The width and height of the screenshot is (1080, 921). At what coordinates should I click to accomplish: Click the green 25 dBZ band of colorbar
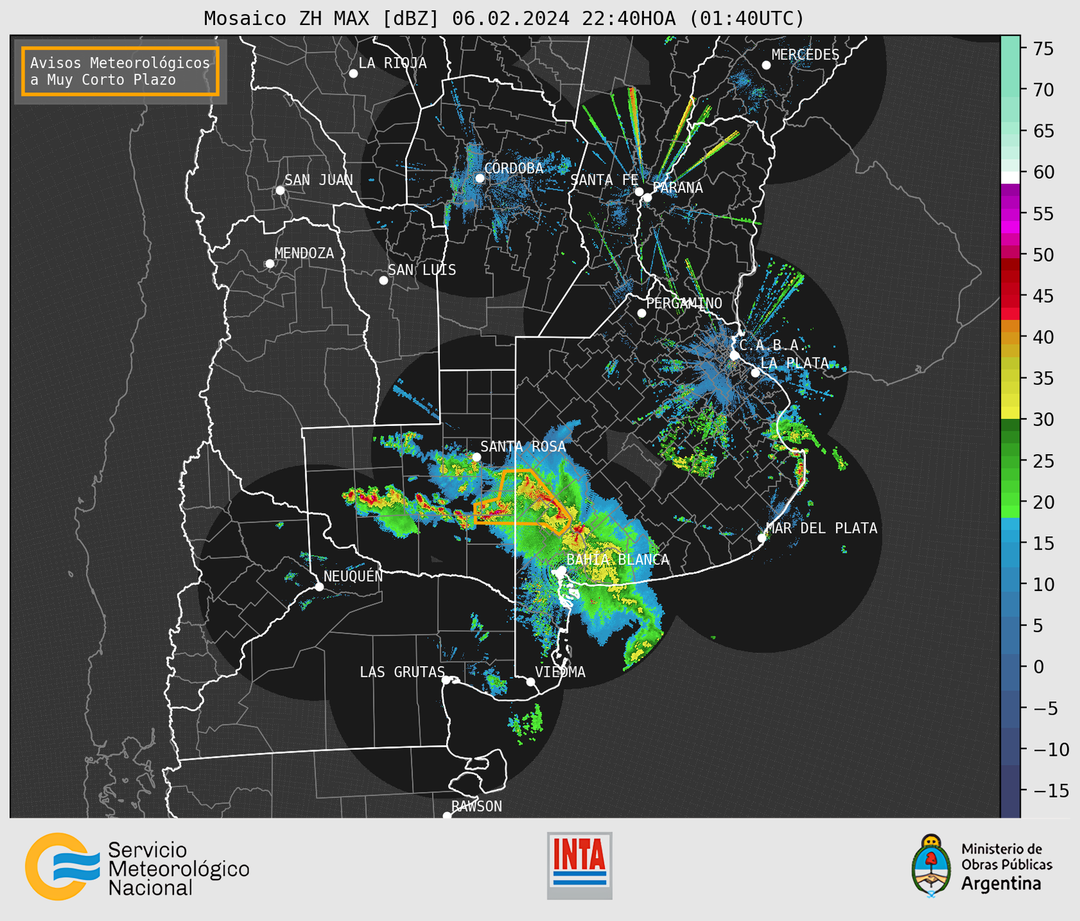point(1010,461)
